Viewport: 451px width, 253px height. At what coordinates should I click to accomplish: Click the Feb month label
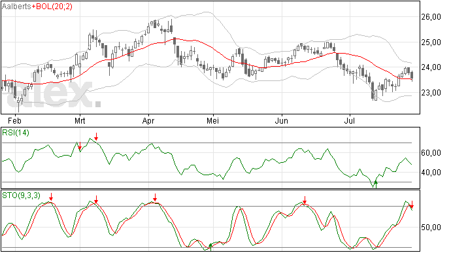click(x=14, y=120)
